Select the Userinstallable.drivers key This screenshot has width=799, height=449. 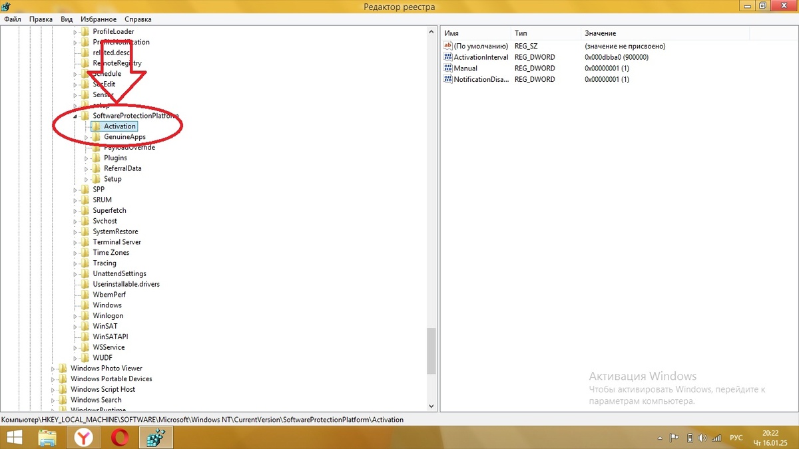click(126, 284)
